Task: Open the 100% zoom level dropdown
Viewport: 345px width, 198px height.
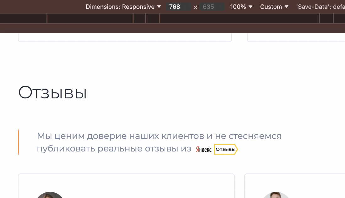Action: (241, 7)
